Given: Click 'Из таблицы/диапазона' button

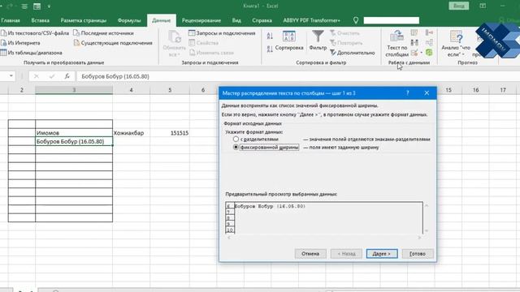Looking at the screenshot, I should 32,53.
